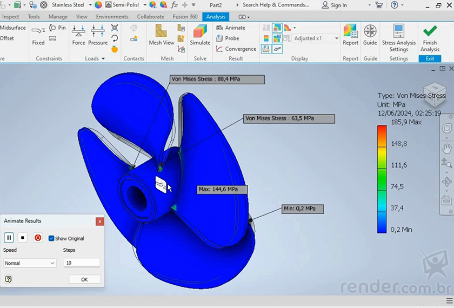The height and width of the screenshot is (308, 454).
Task: Expand the Loads panel dropdown arrow
Action: click(103, 59)
